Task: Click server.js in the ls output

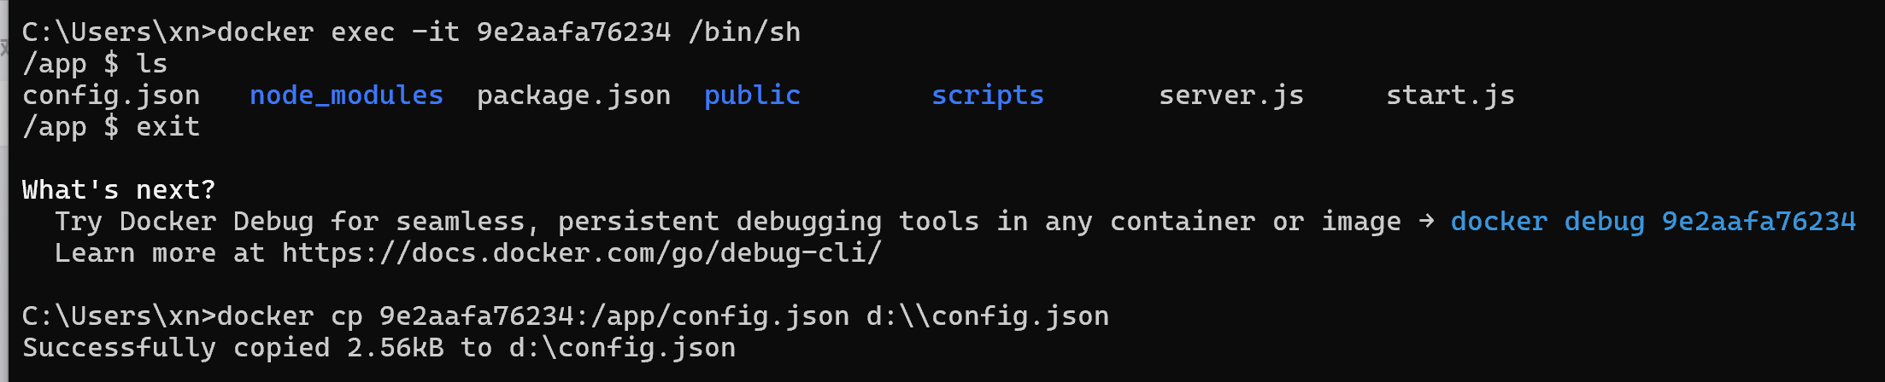Action: click(x=1230, y=95)
